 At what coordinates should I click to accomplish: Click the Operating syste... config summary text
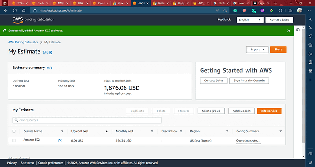pyautogui.click(x=248, y=141)
